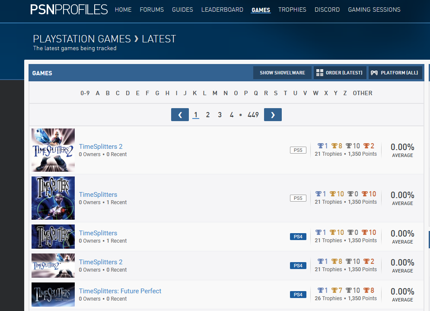The image size is (430, 311).
Task: Open the Guides section
Action: click(182, 10)
